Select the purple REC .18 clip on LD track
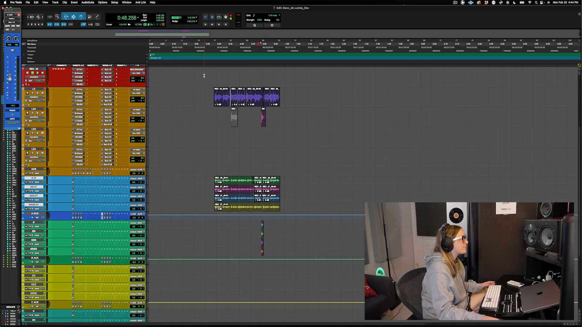 point(222,97)
